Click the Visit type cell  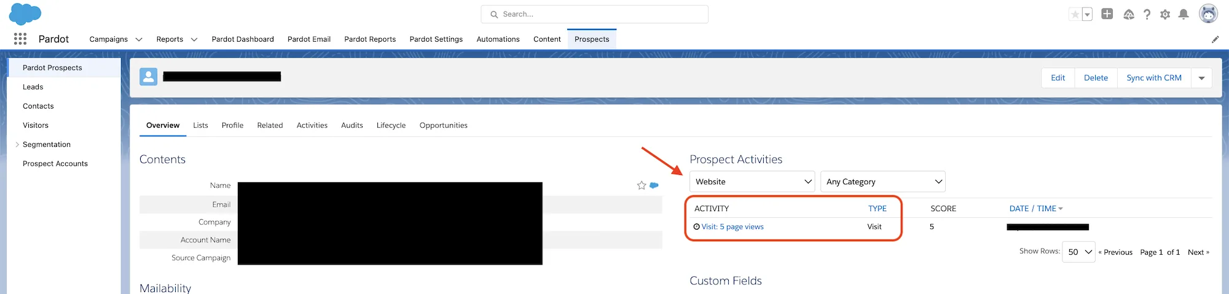pos(874,226)
